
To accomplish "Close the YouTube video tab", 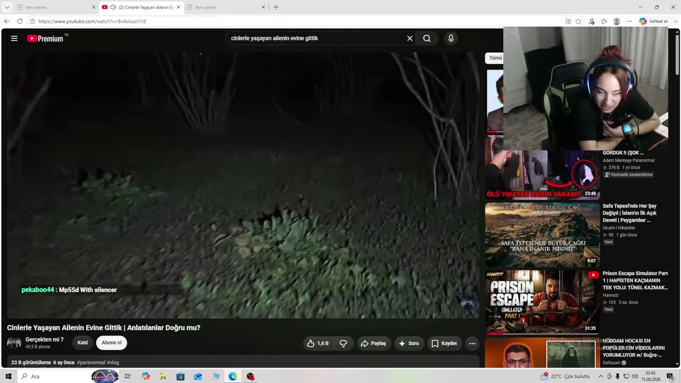I will pos(178,7).
